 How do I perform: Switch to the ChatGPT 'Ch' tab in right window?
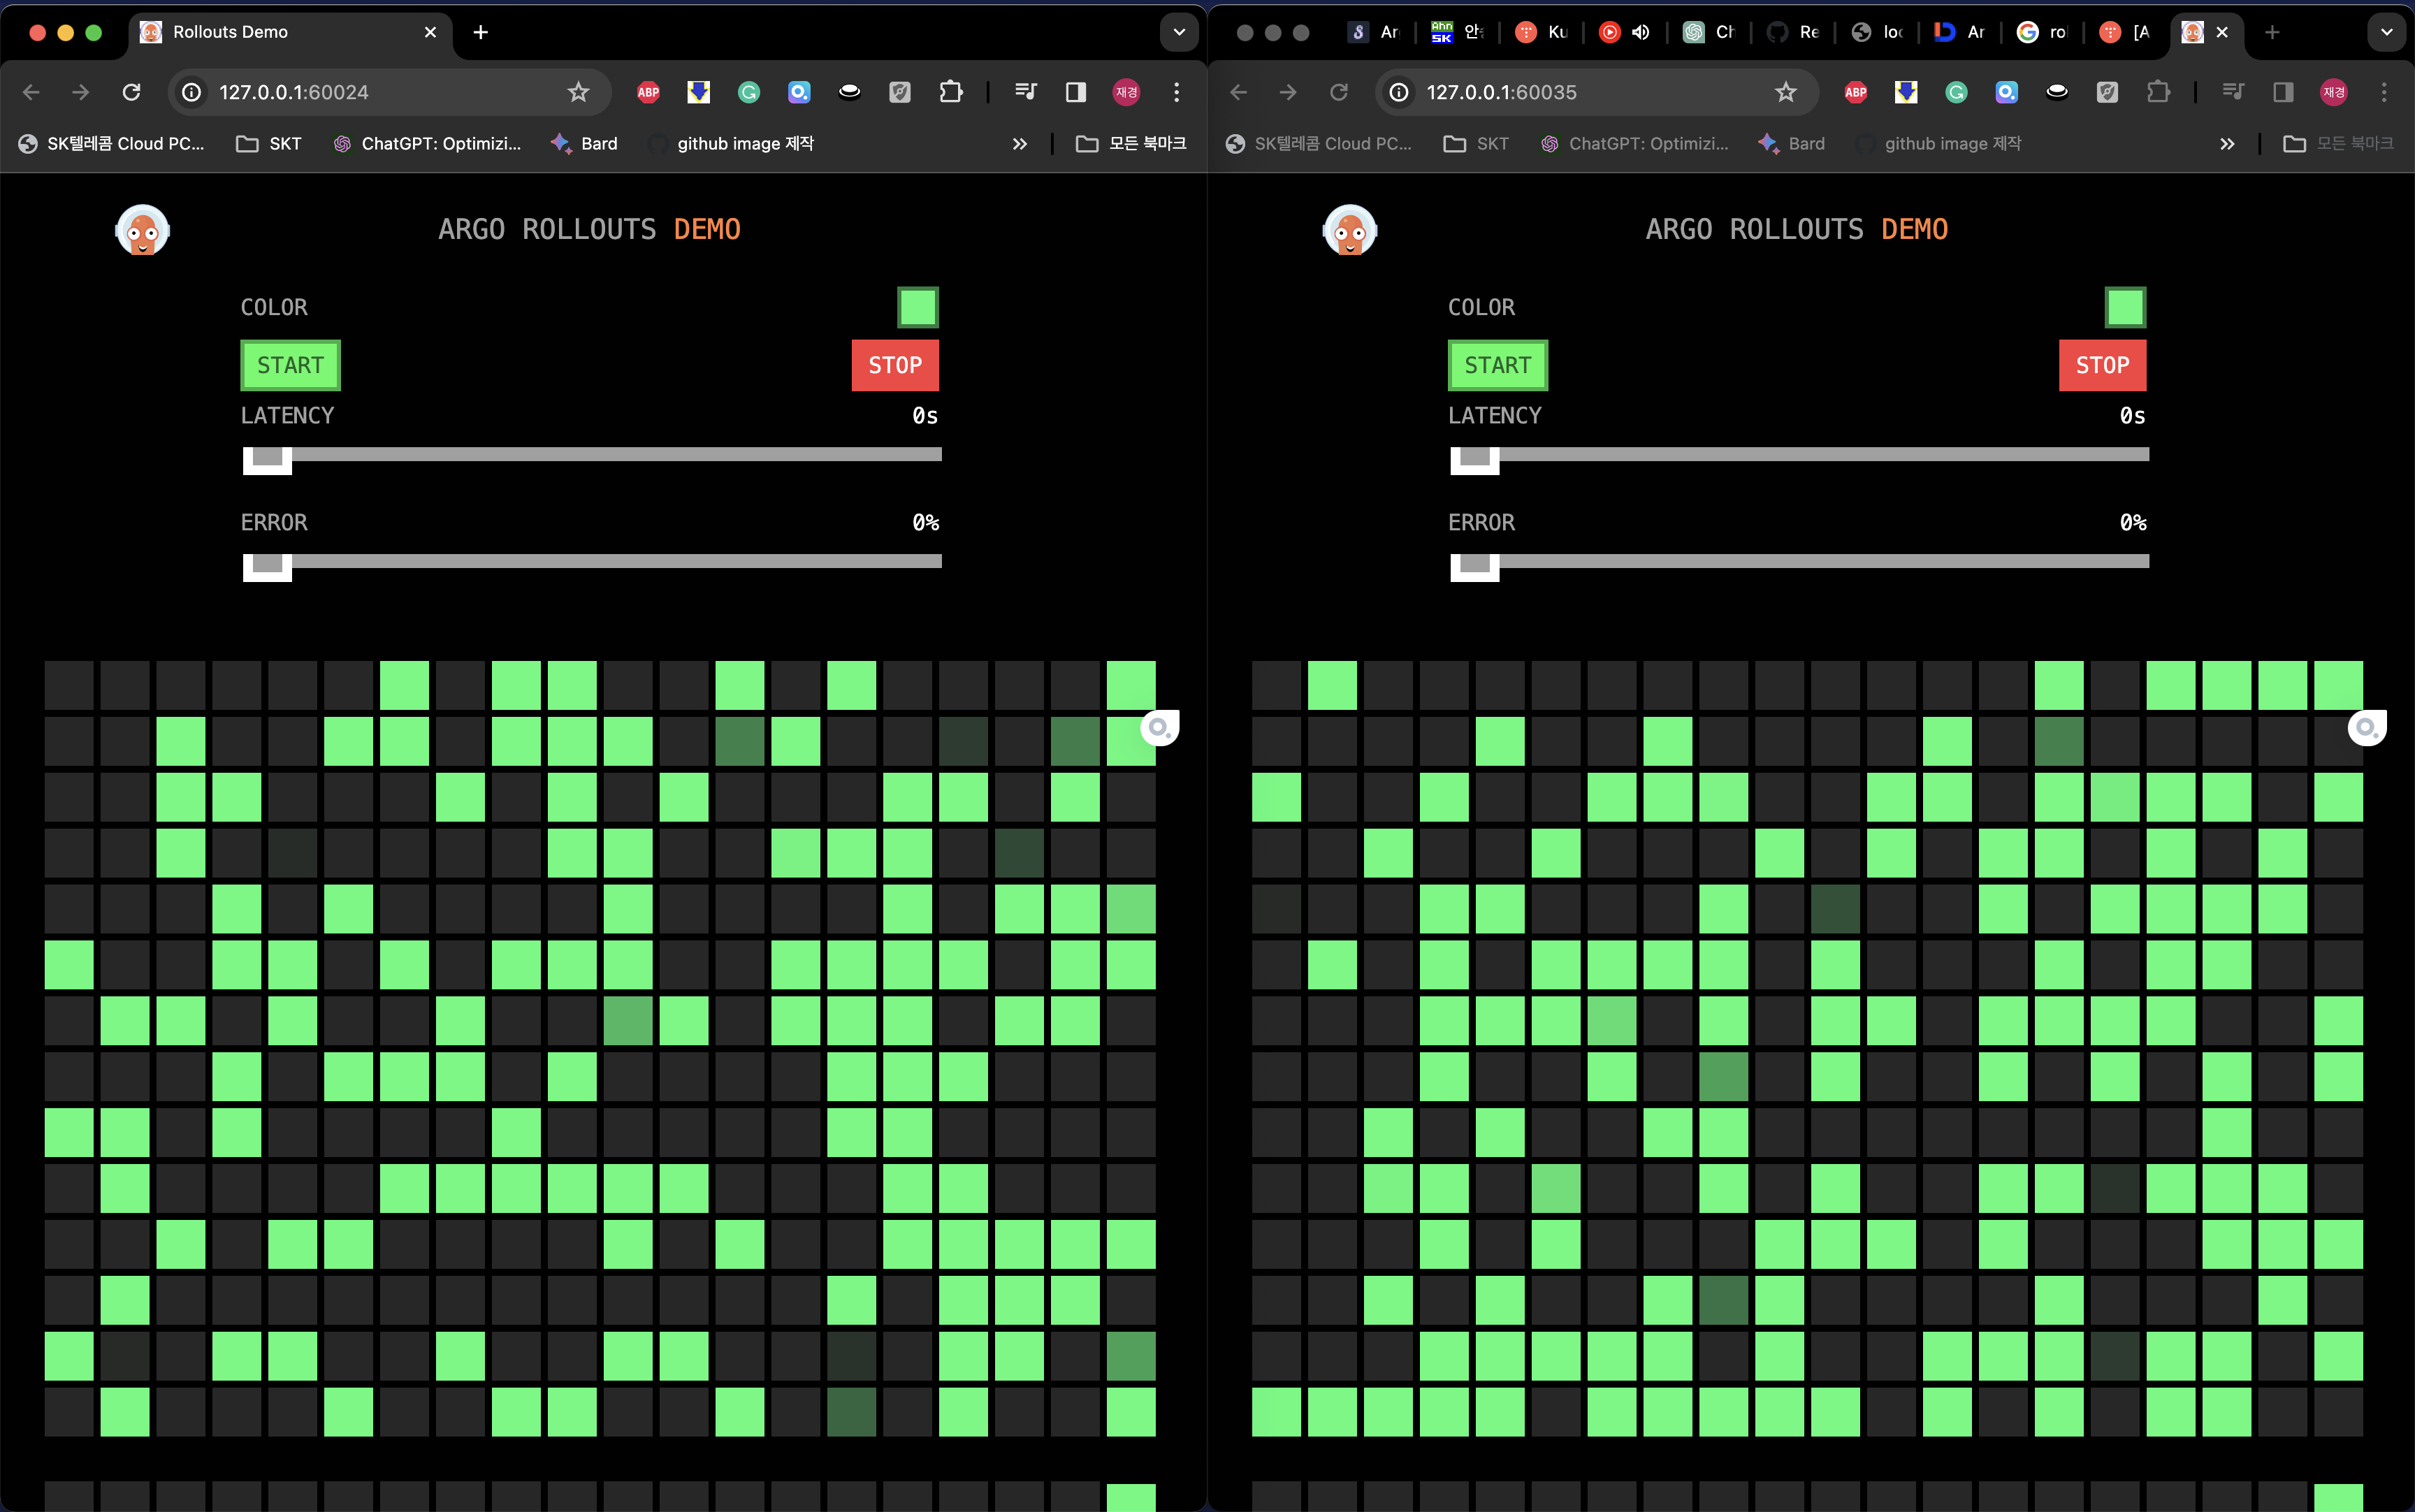1709,32
